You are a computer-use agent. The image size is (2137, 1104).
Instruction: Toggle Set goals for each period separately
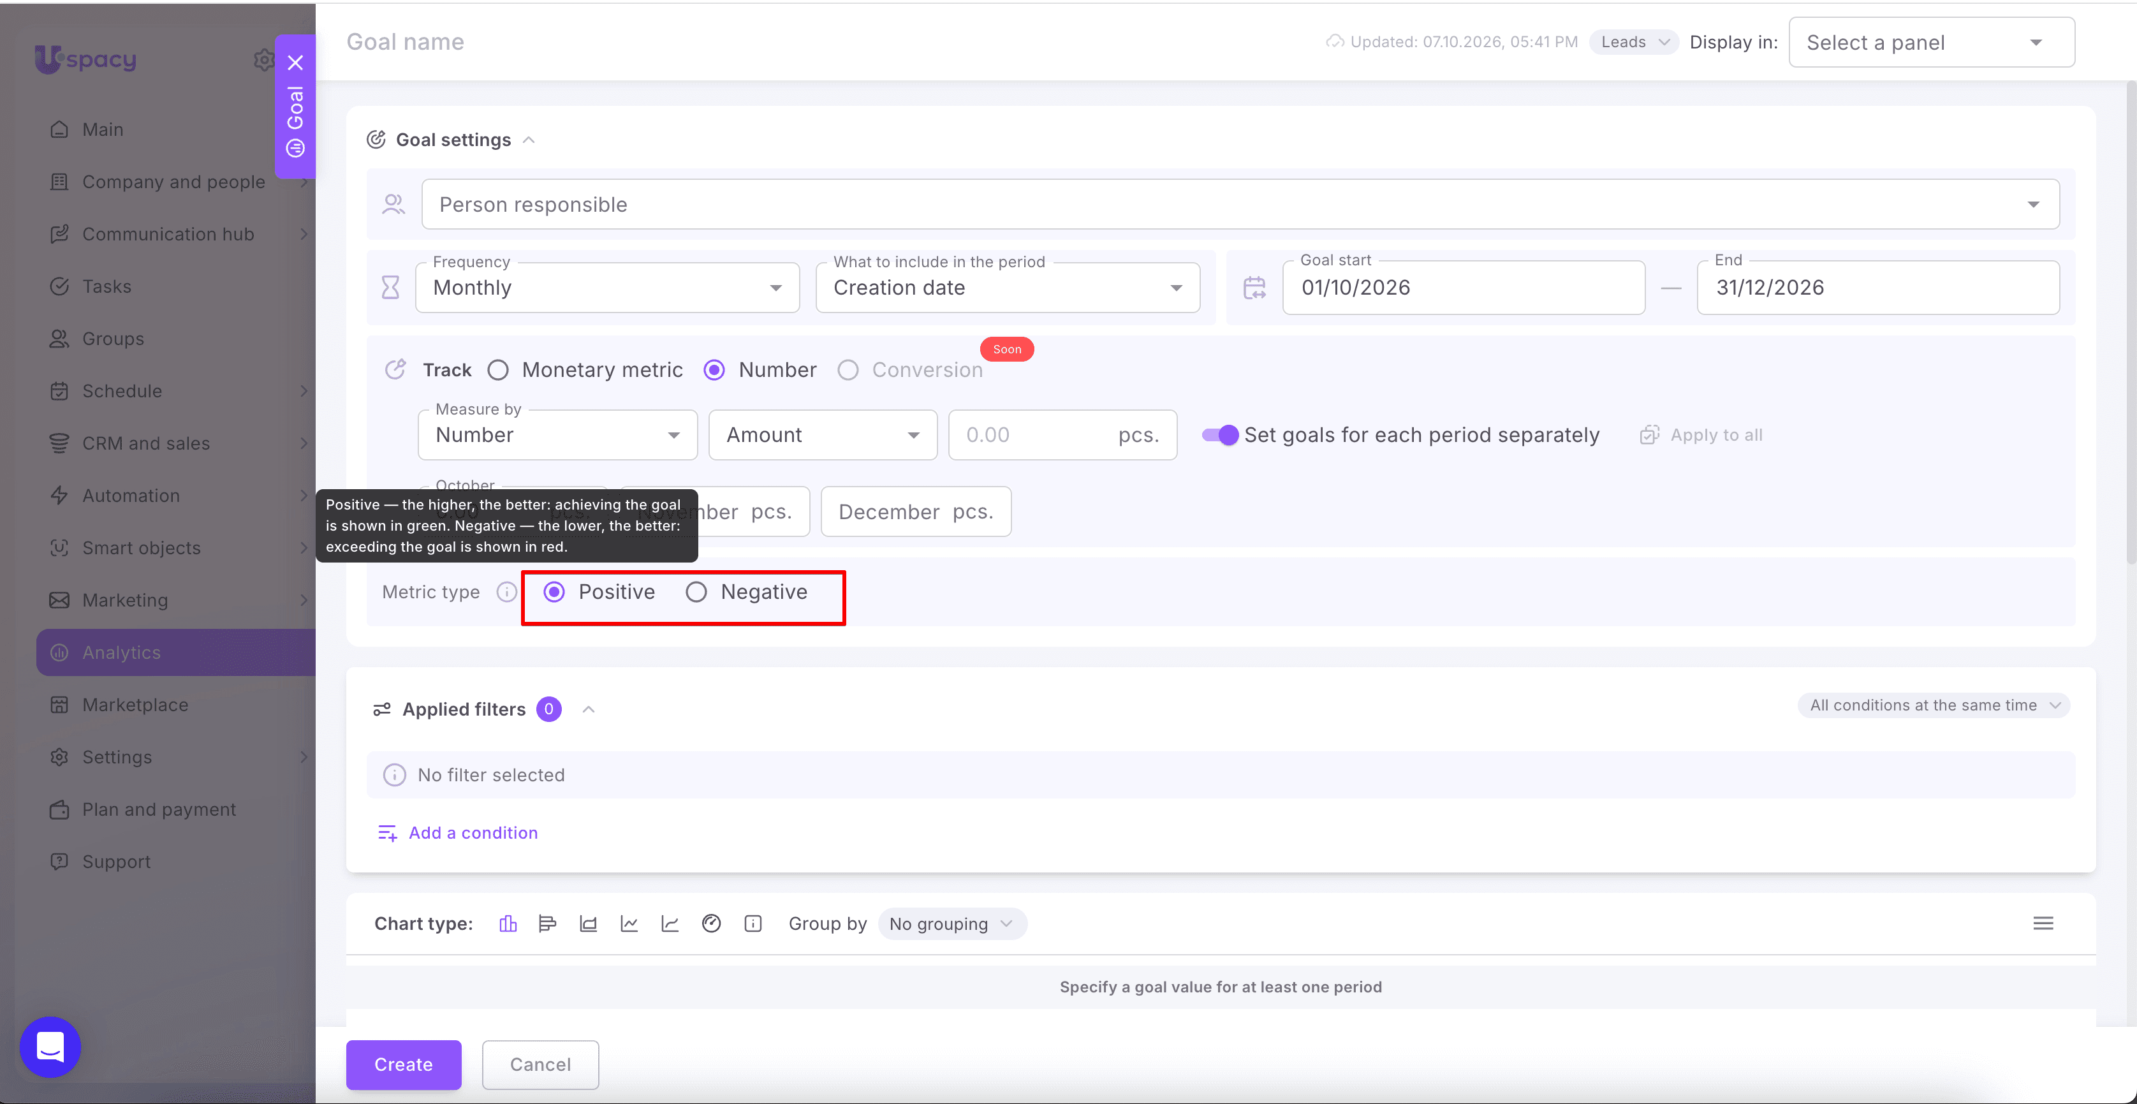pyautogui.click(x=1221, y=434)
